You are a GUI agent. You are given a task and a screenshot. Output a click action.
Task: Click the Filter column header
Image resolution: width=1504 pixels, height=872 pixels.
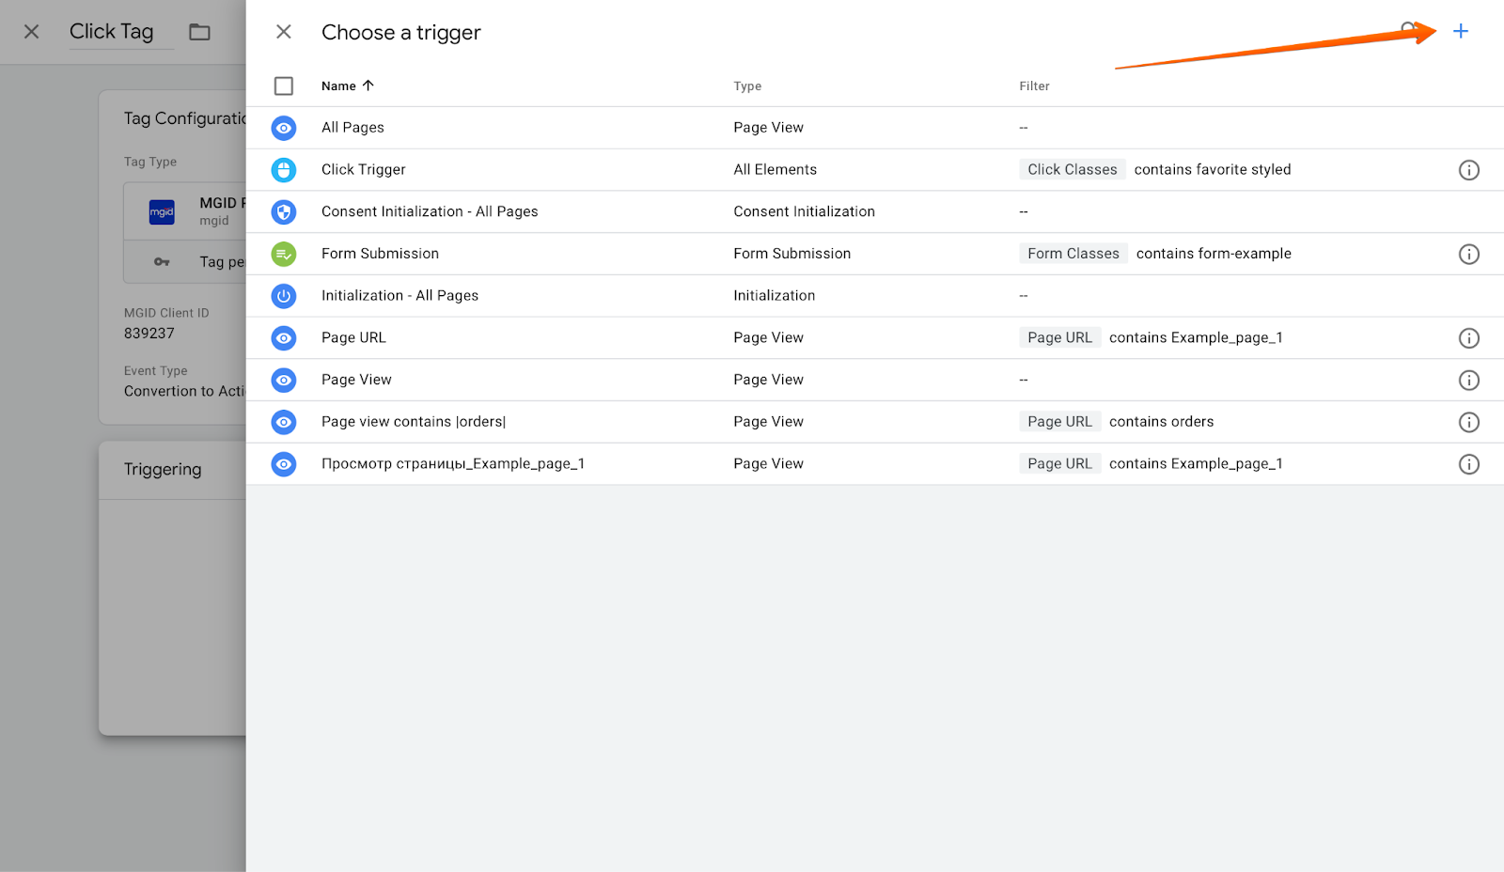(x=1034, y=86)
